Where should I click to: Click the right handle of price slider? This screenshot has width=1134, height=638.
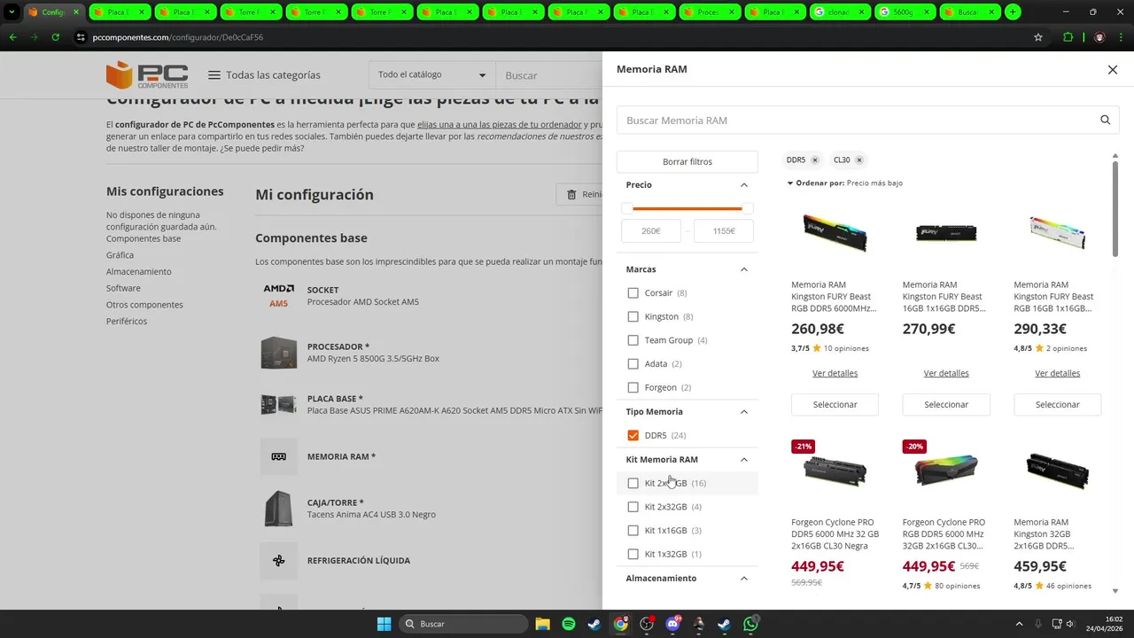point(748,208)
